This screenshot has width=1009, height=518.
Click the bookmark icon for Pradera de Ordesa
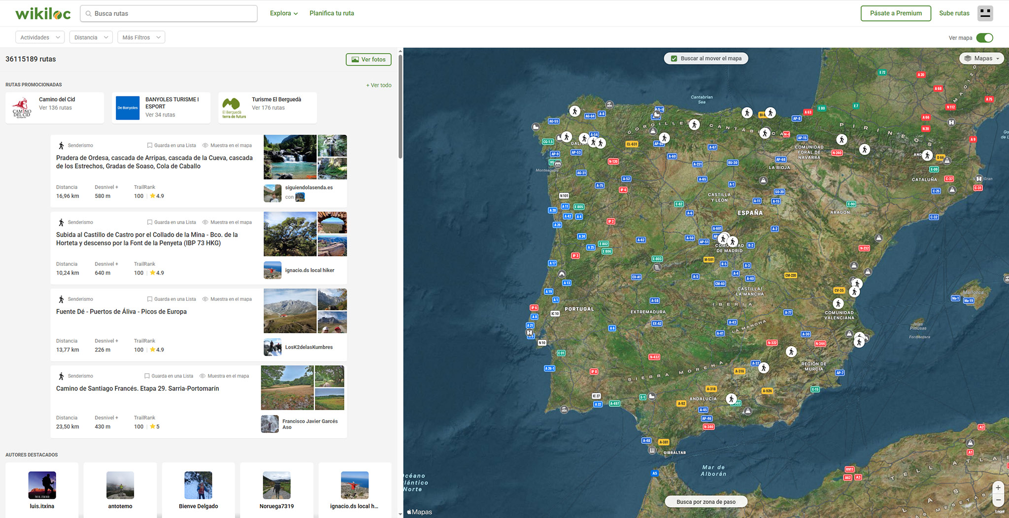pos(150,146)
